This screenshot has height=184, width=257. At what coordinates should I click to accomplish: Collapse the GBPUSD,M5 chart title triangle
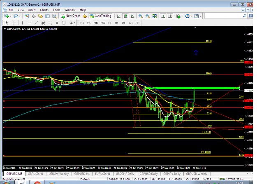click(5, 29)
